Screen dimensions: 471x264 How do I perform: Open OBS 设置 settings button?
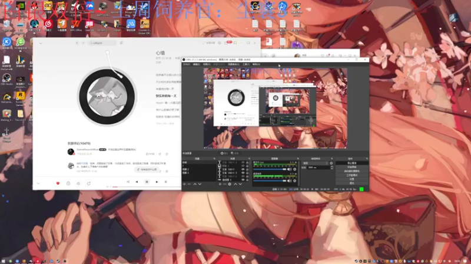coord(351,179)
